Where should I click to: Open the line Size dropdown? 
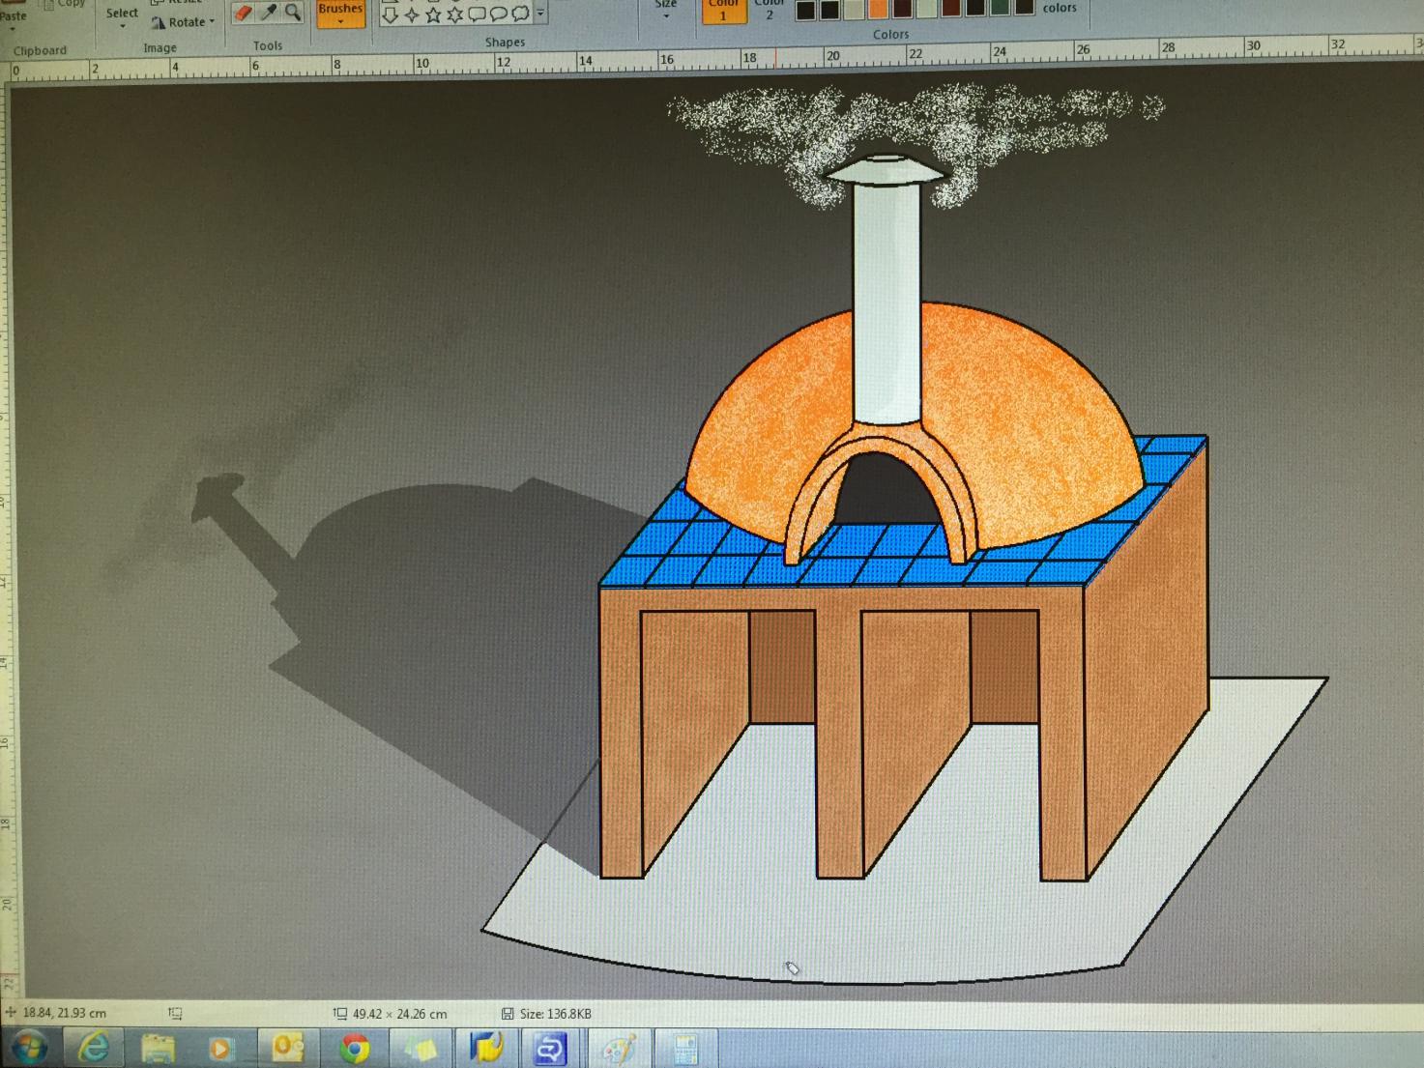666,9
